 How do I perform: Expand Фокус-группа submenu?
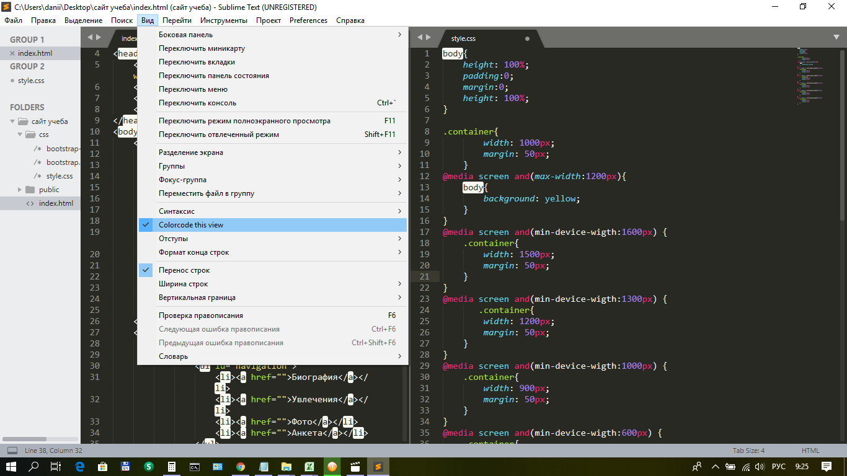273,180
